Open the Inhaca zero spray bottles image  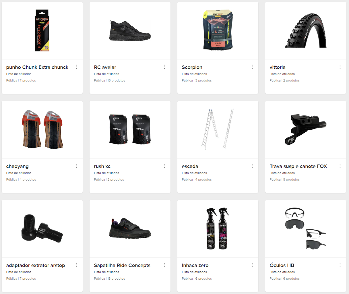click(x=218, y=229)
